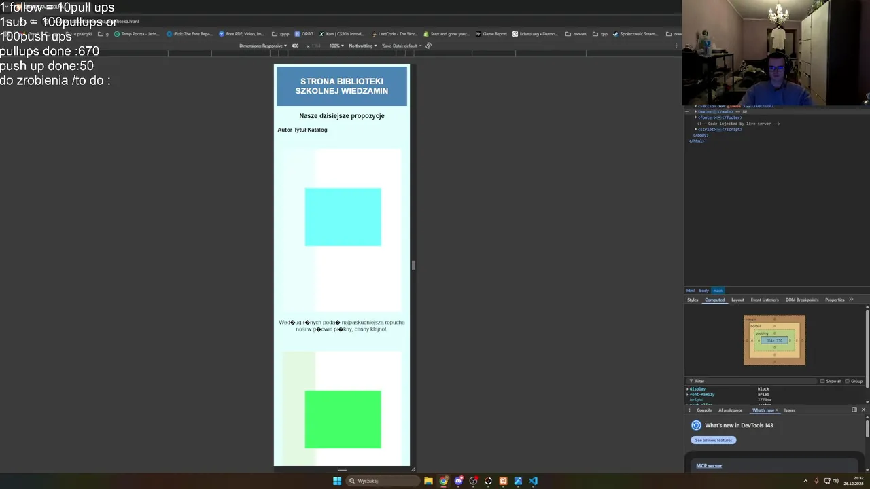Open the 100% zoom dropdown
Viewport: 870px width, 489px height.
coord(336,46)
